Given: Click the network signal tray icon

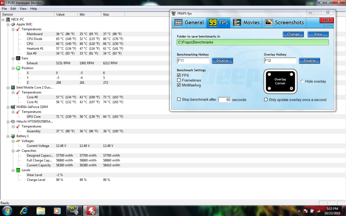Looking at the screenshot, I should pyautogui.click(x=318, y=211).
